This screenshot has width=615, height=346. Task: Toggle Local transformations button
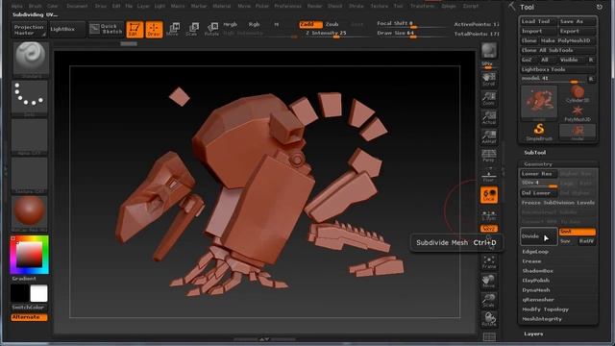(489, 195)
